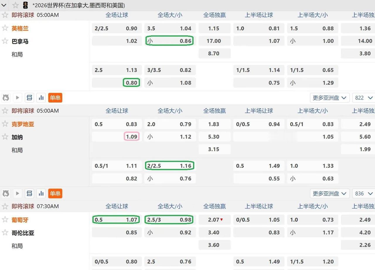
Task: Select Croatia first-half 小 odds 0.63
Action: pos(313,179)
